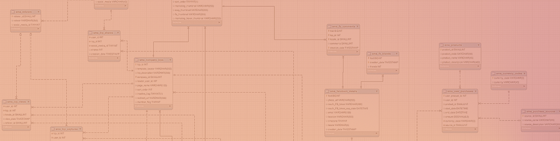This screenshot has width=560, height=141.
Task: Select lcp_description VARCHAR(255) column
Action: [153, 73]
